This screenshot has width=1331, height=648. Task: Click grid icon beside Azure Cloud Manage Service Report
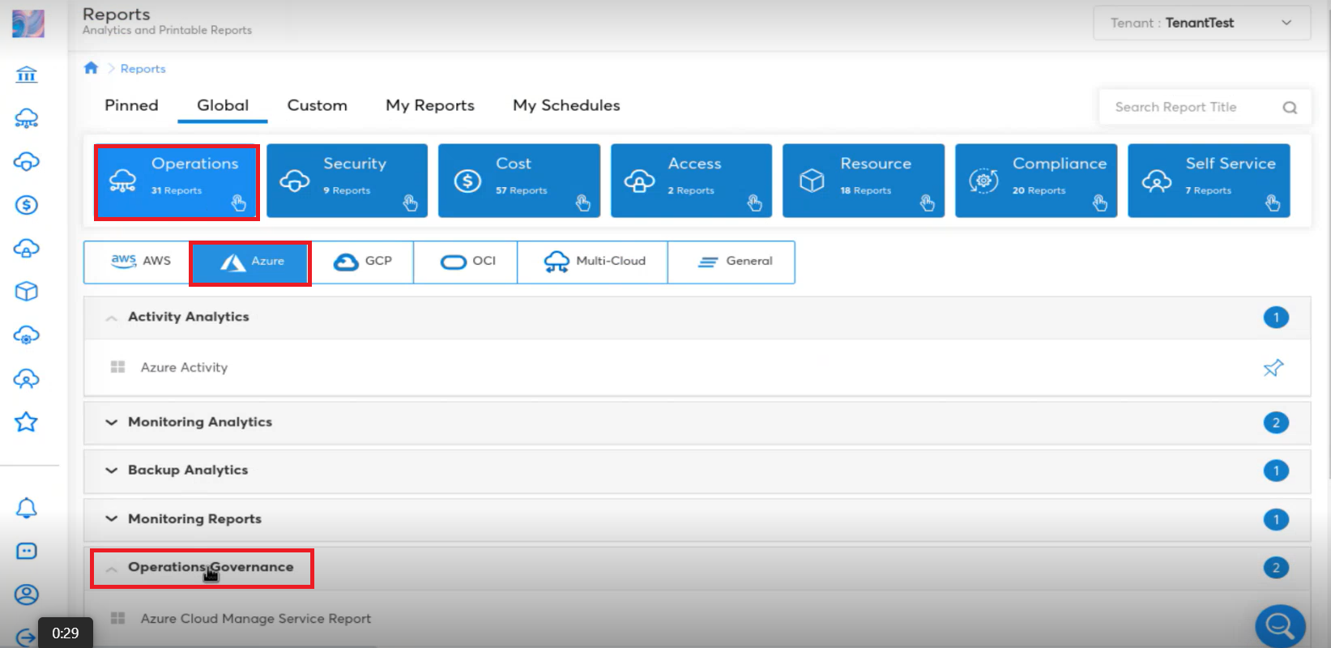117,618
